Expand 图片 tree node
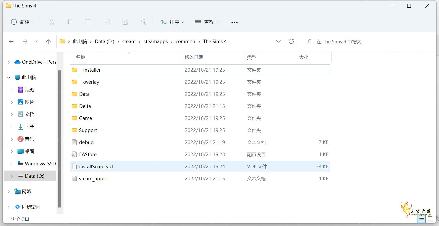This screenshot has width=439, height=226. [x=12, y=102]
